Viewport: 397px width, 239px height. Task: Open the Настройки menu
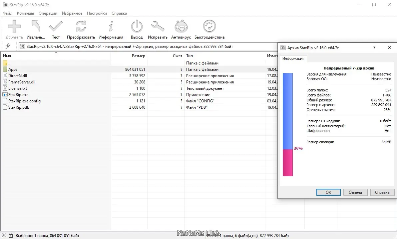97,13
